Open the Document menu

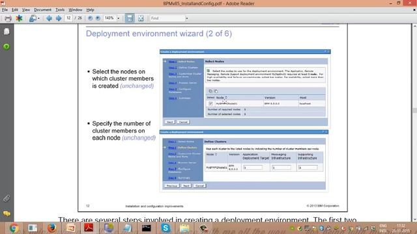coord(42,10)
